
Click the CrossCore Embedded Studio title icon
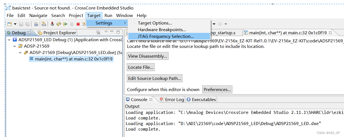[x=8, y=8]
